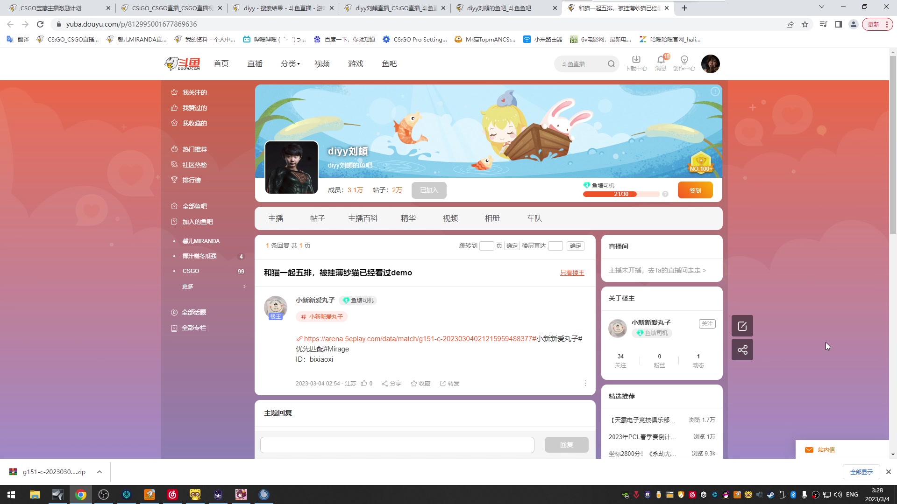Switch to the 主播百科 tab

coord(363,218)
